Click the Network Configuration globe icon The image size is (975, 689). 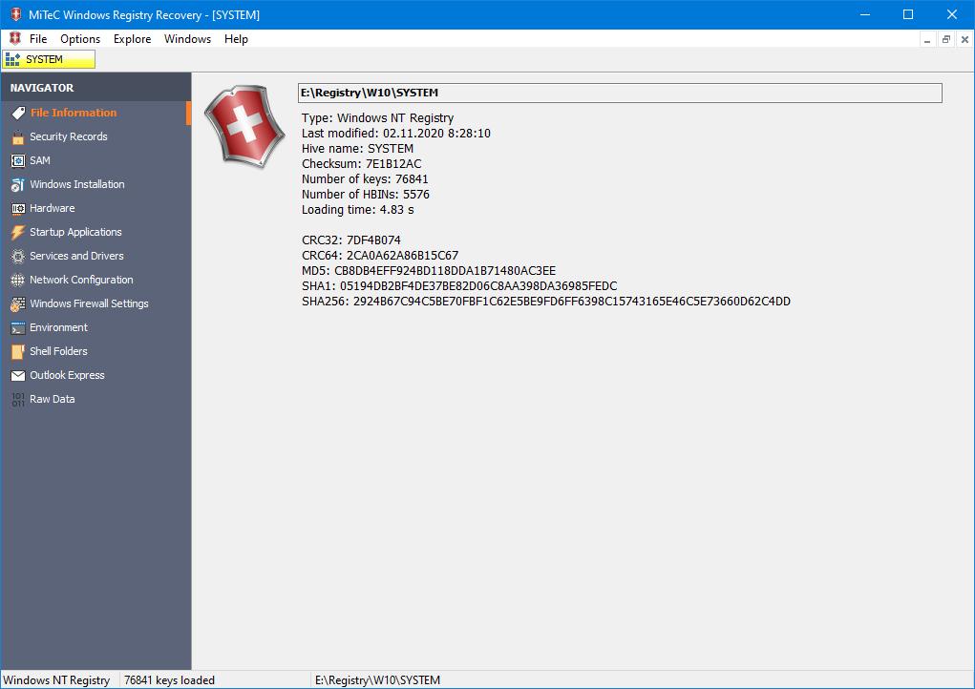tap(17, 280)
